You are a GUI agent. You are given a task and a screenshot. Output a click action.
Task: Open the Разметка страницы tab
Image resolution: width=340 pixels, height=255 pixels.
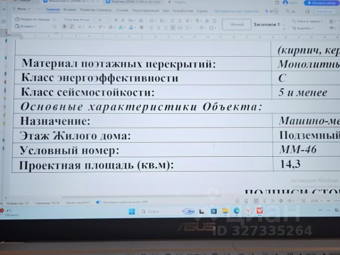pos(96,10)
